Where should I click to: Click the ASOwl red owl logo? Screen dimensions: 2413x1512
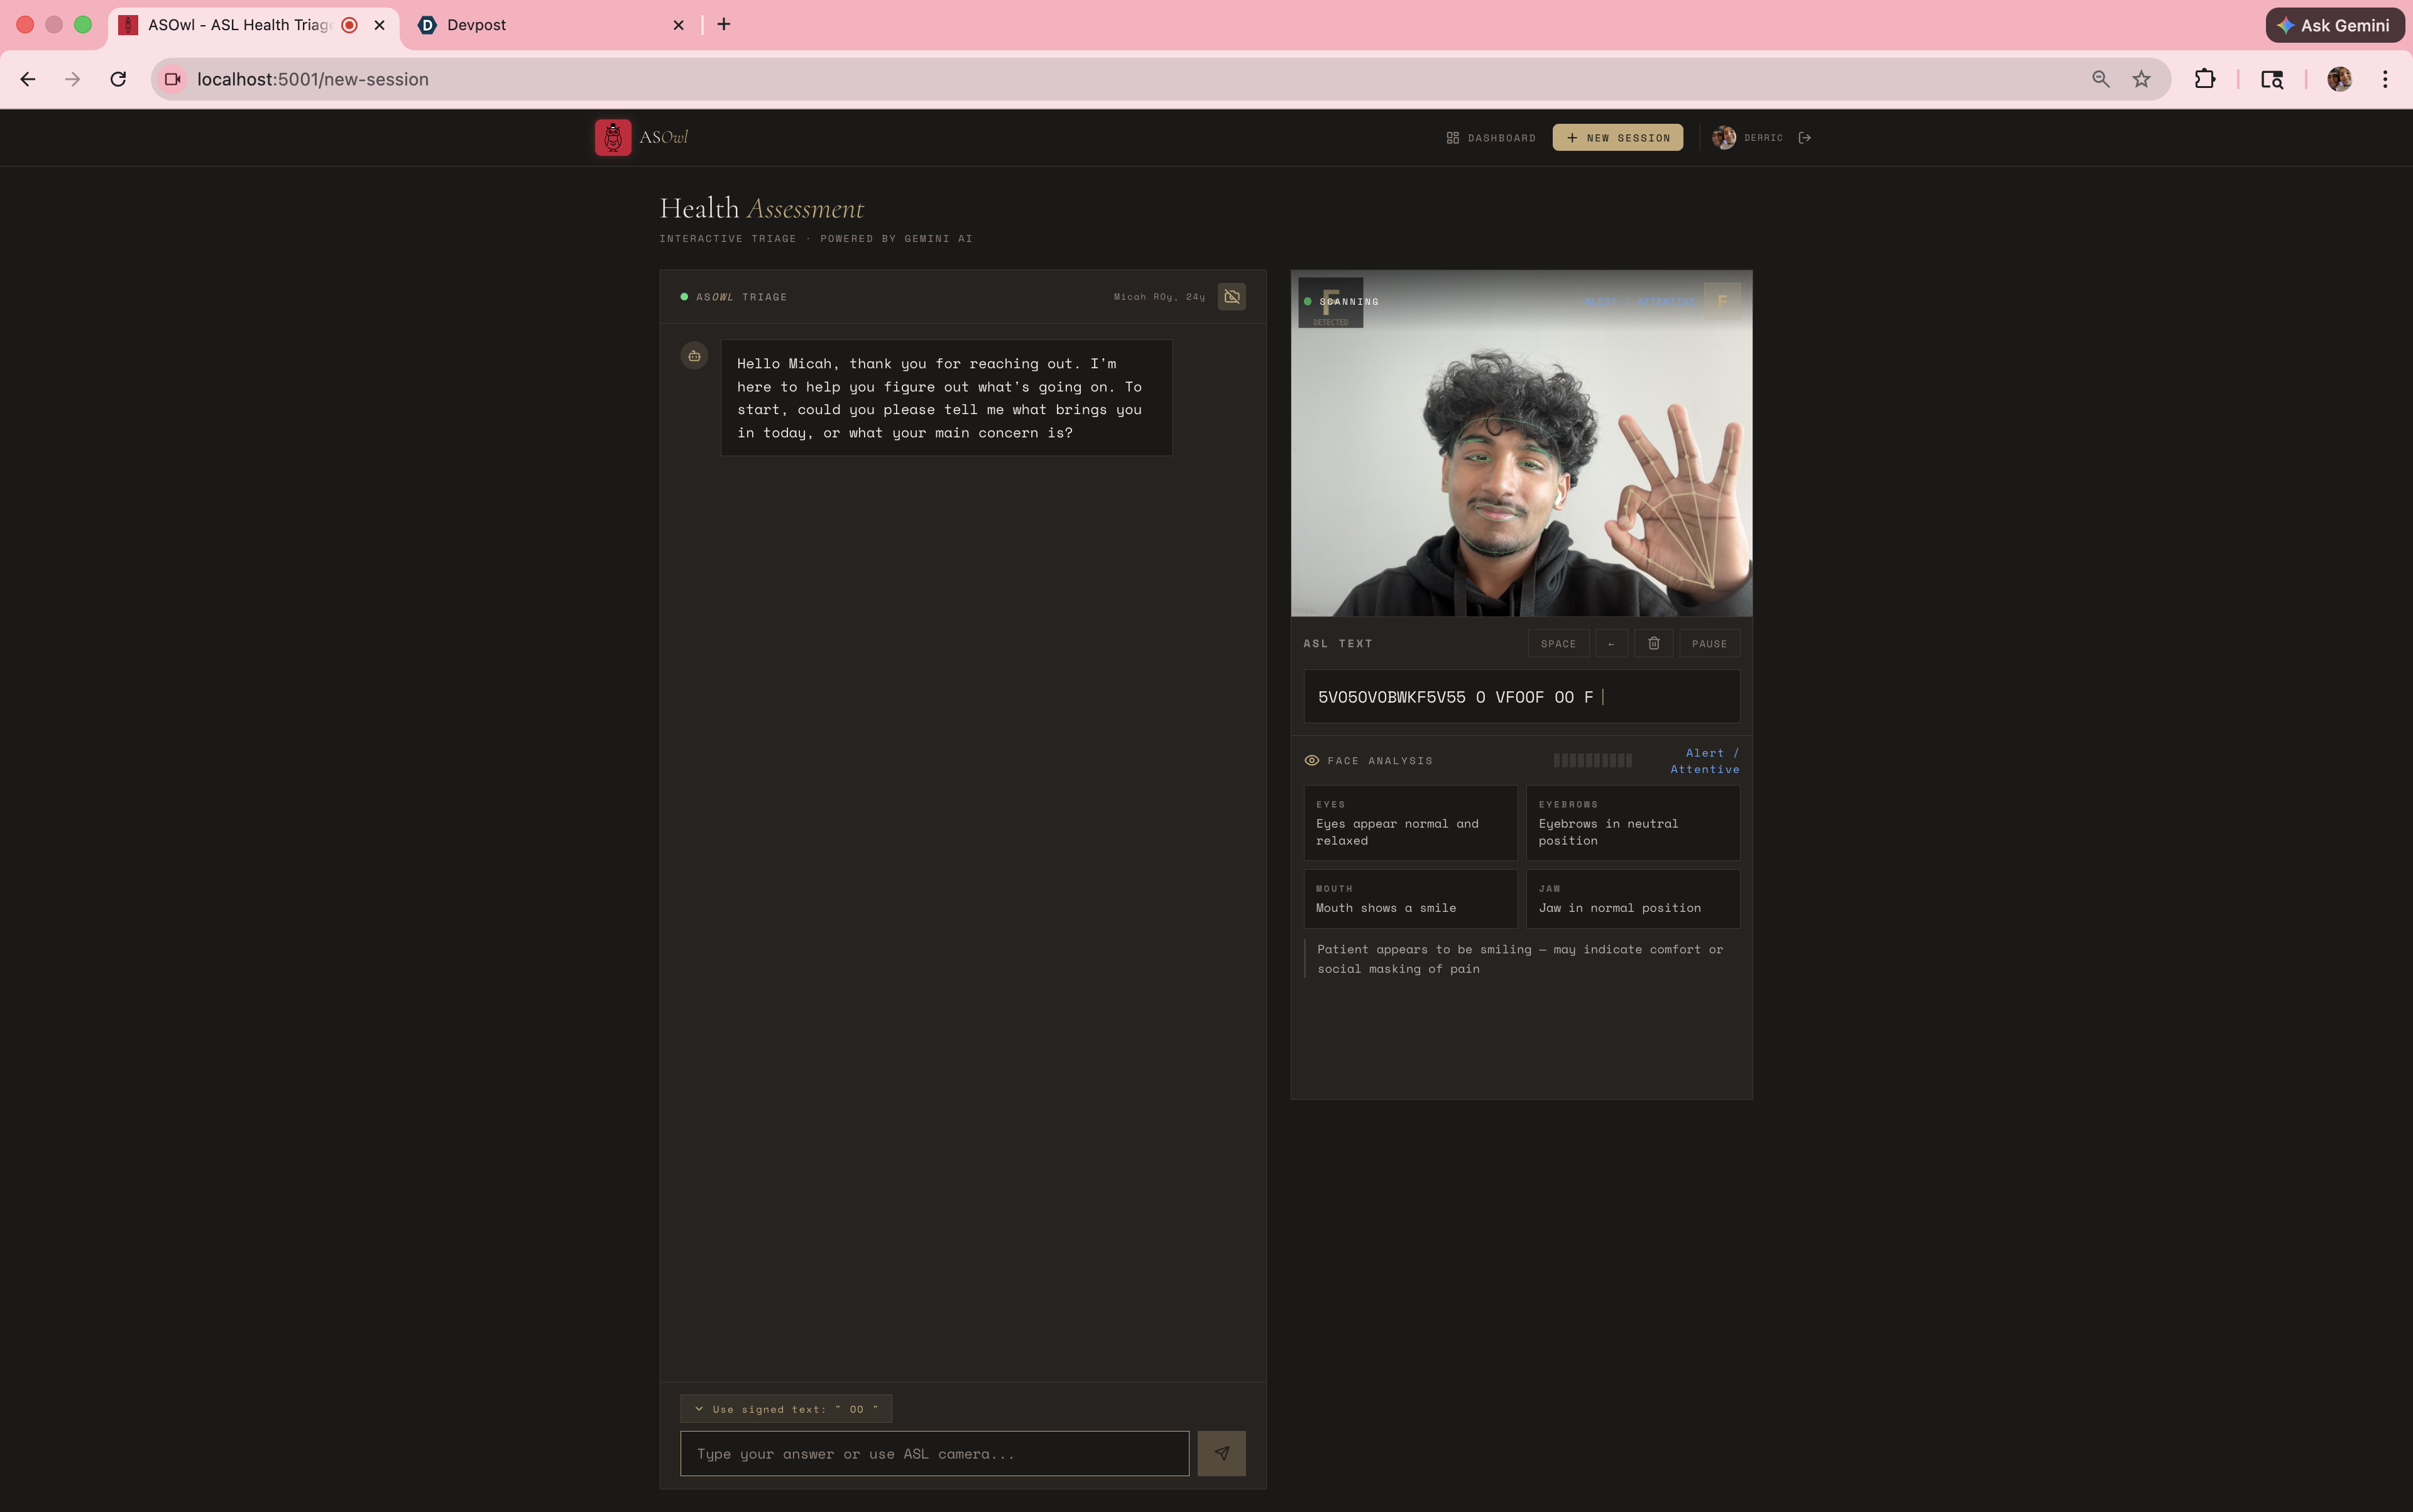click(613, 138)
